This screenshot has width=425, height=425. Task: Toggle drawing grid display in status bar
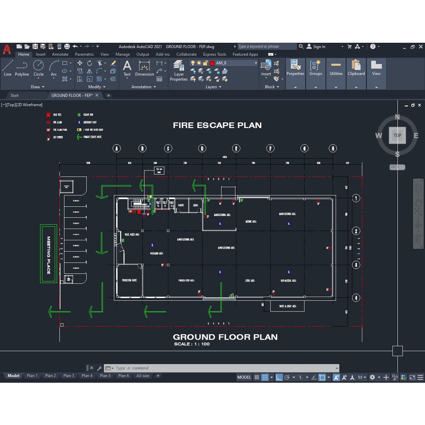tap(257, 377)
